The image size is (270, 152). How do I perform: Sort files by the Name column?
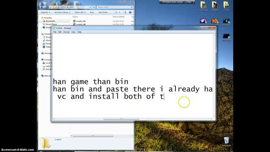point(75,17)
